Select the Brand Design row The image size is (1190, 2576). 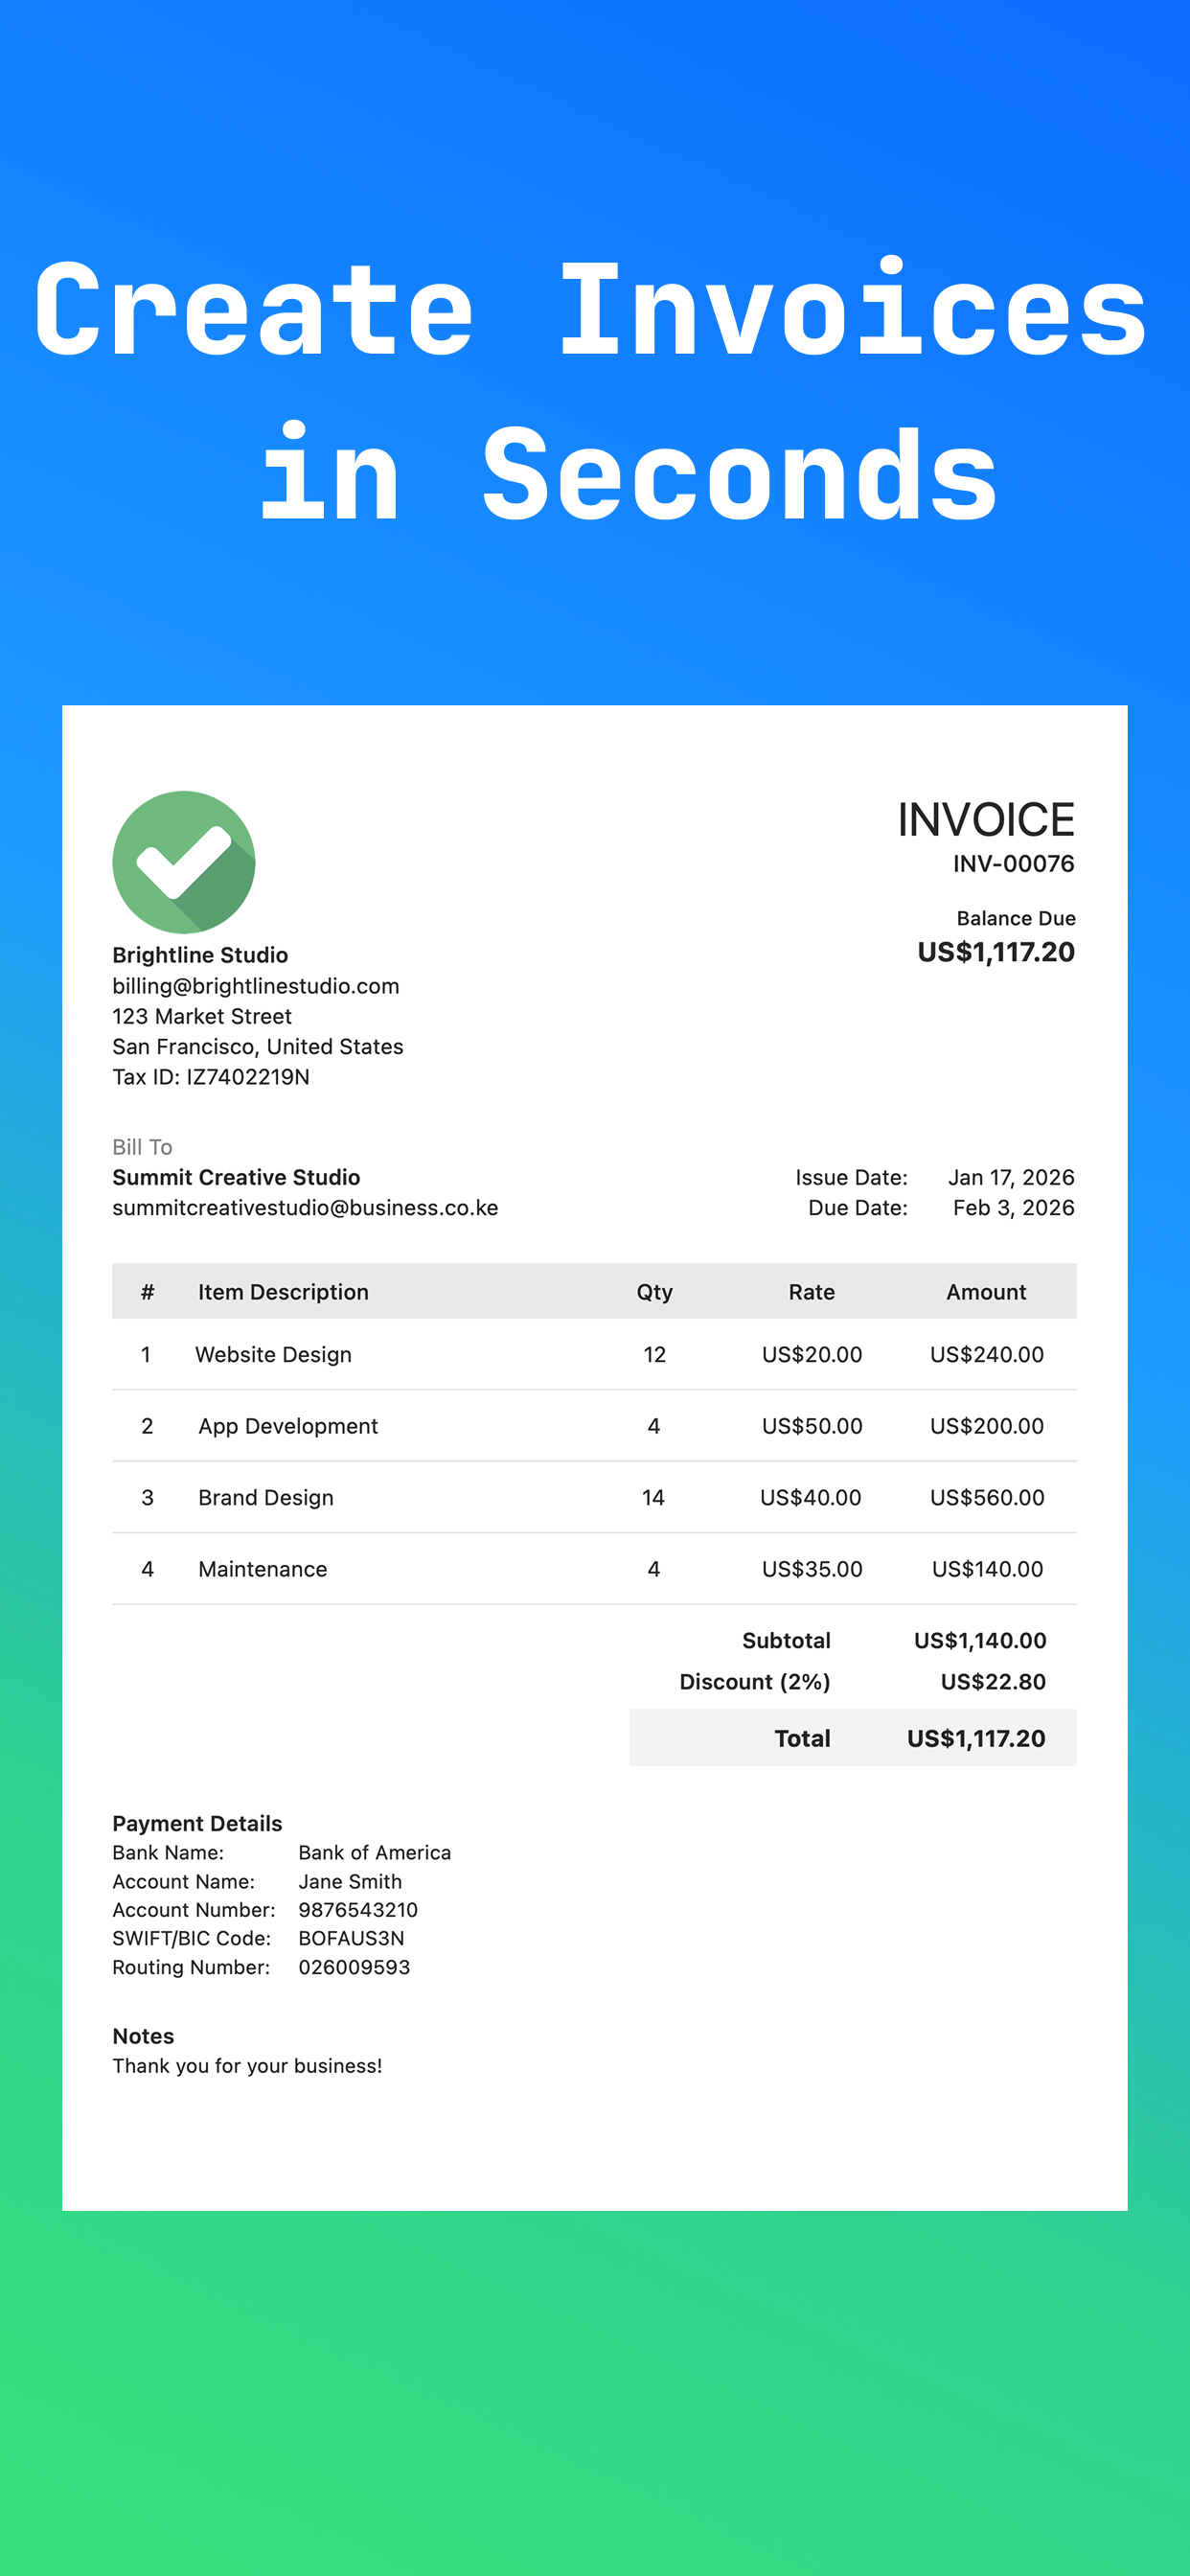(x=594, y=1497)
